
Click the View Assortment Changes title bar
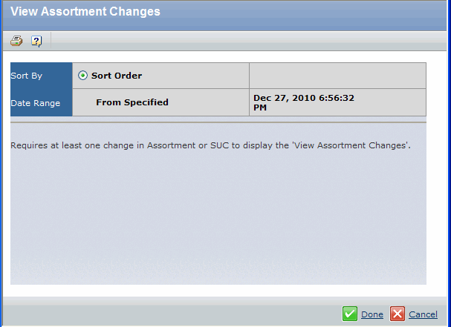pyautogui.click(x=224, y=16)
